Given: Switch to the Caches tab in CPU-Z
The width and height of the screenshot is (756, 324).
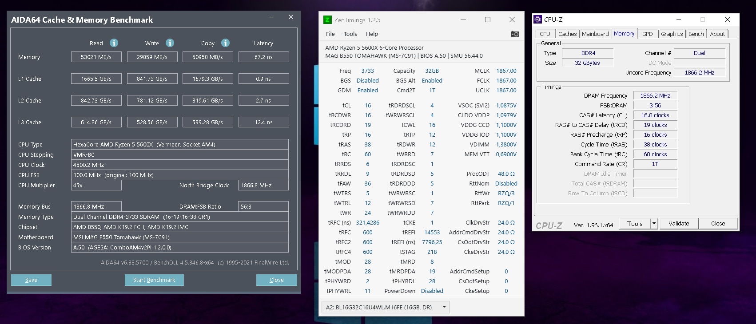Looking at the screenshot, I should pos(567,34).
